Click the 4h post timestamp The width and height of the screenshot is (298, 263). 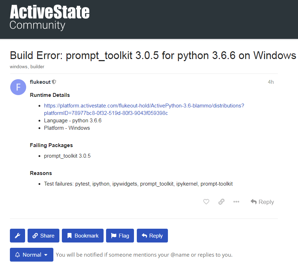click(271, 82)
